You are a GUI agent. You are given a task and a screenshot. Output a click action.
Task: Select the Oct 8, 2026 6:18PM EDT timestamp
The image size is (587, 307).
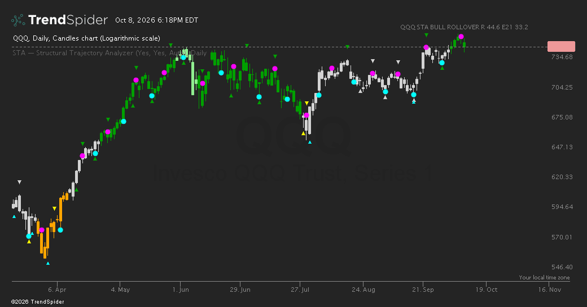pyautogui.click(x=156, y=20)
